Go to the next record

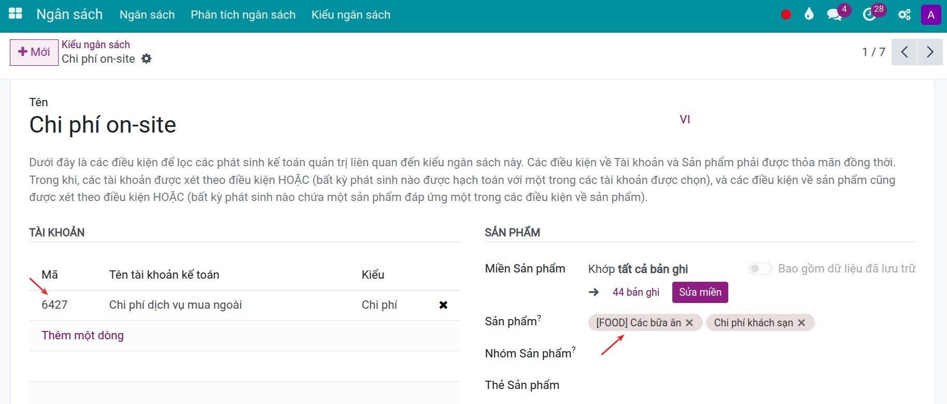(930, 52)
